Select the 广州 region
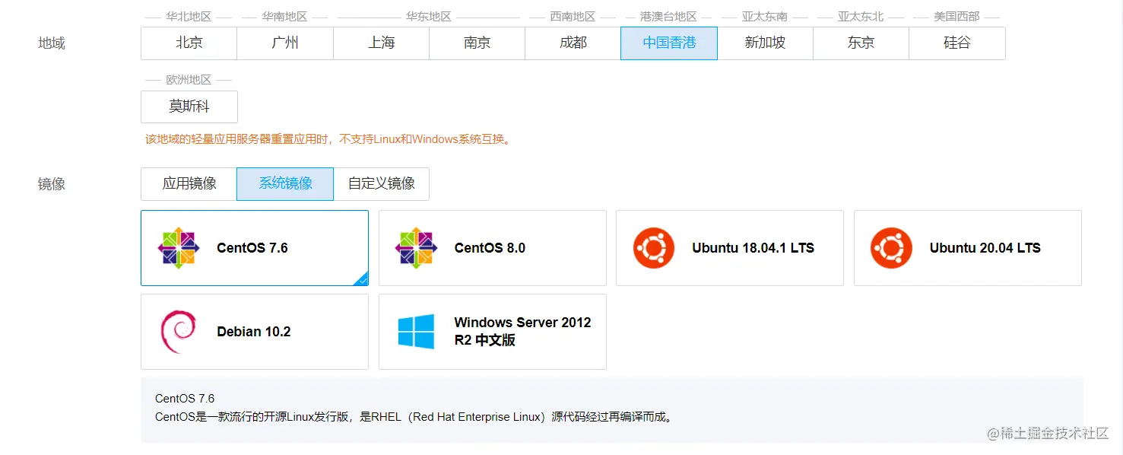1123x455 pixels. point(285,43)
